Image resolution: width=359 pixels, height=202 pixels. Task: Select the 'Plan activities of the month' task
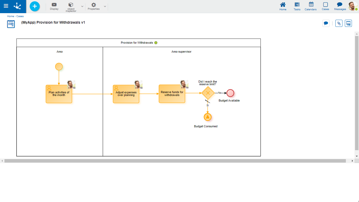[x=59, y=94]
